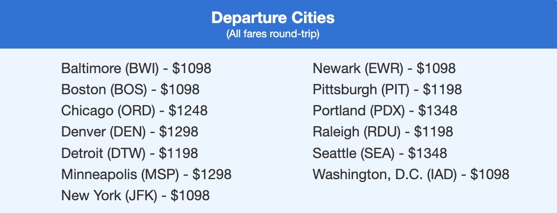Click Seattle's $1348 fare price

coord(427,153)
